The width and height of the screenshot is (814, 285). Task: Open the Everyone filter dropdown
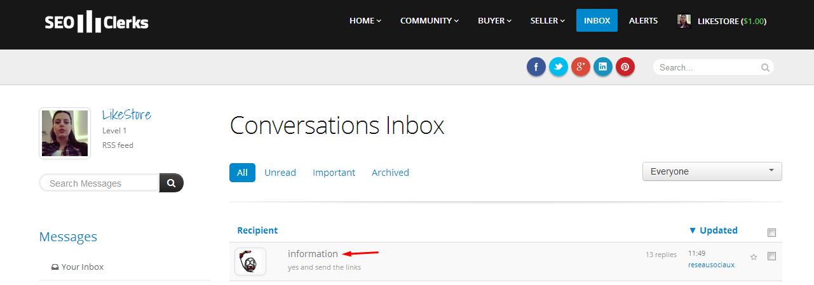click(x=712, y=171)
